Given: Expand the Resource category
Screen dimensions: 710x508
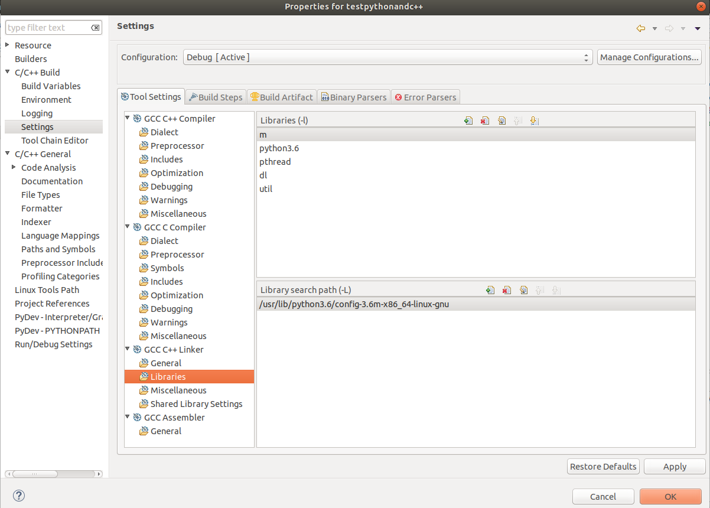Looking at the screenshot, I should pos(8,45).
